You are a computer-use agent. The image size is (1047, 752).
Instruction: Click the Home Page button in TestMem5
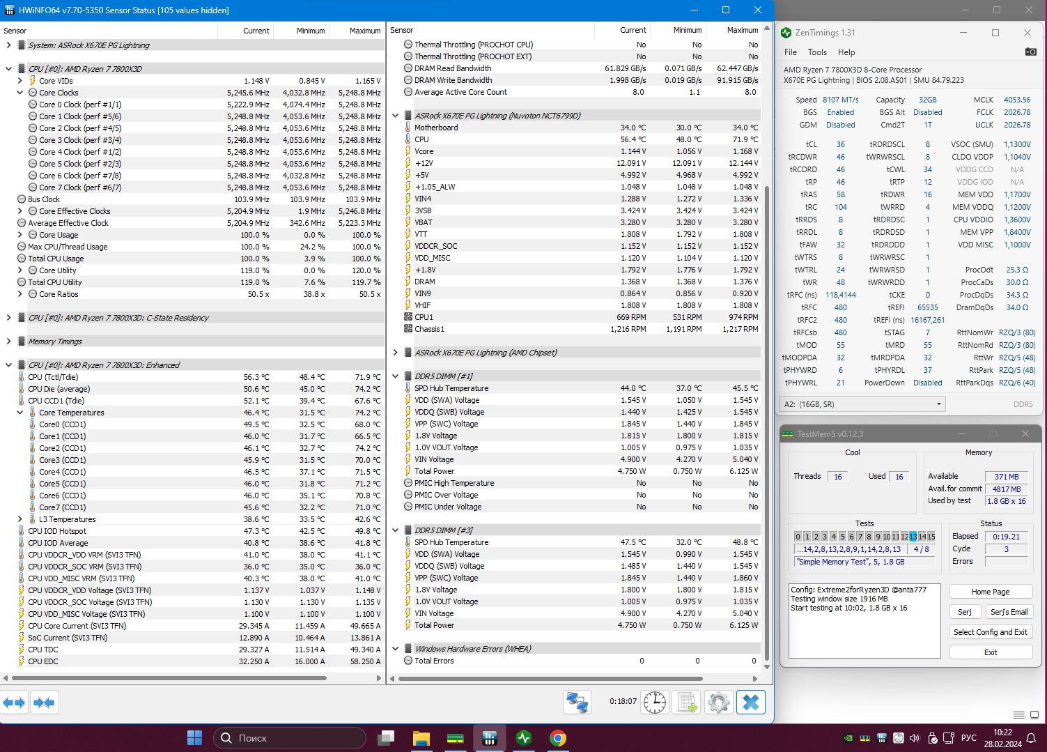(x=991, y=592)
